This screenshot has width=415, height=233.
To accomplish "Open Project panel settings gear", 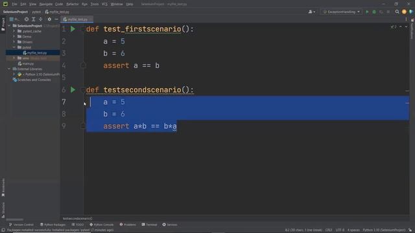I will [x=49, y=19].
